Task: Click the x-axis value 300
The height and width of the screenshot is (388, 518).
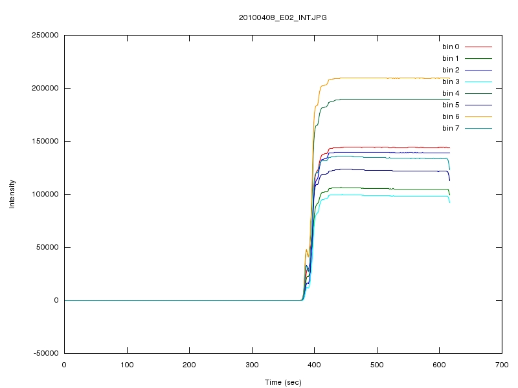Action: coord(252,365)
